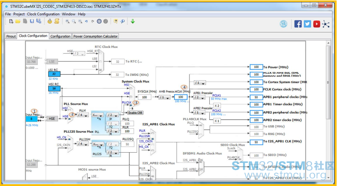Click the round anniversary badge icon
This screenshot has width=337, height=186.
(x=283, y=24)
